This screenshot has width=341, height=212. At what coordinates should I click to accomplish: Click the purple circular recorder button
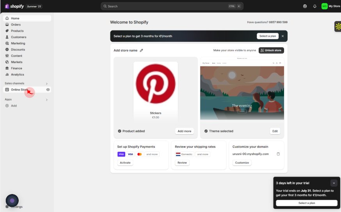point(12,200)
